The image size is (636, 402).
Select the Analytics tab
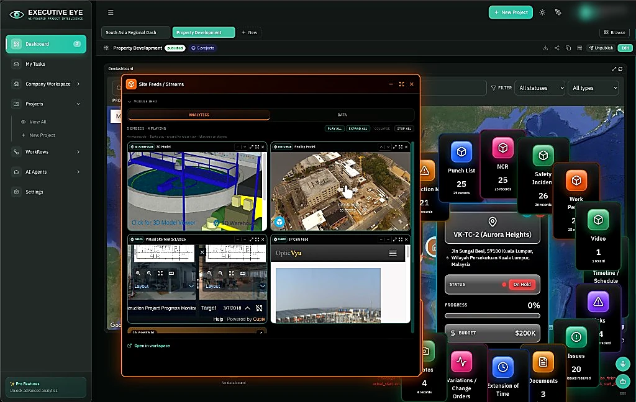click(x=199, y=115)
